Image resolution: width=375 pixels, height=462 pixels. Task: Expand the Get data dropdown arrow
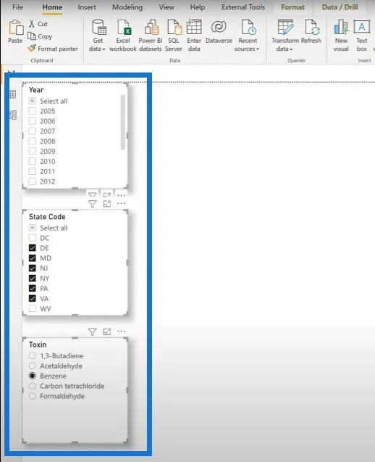tap(104, 49)
